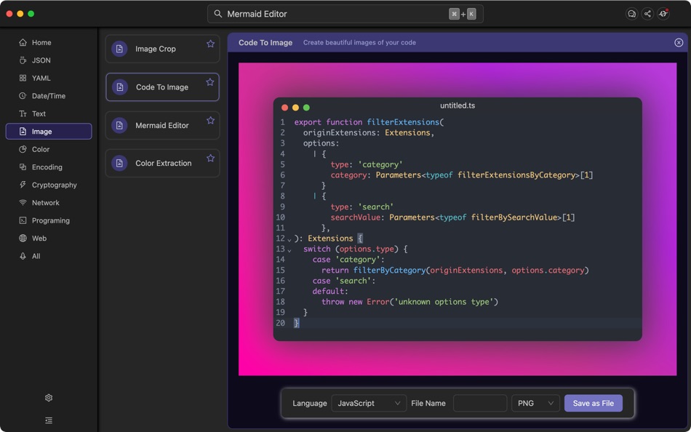Open the Network tools category
Image resolution: width=691 pixels, height=432 pixels.
pos(49,203)
